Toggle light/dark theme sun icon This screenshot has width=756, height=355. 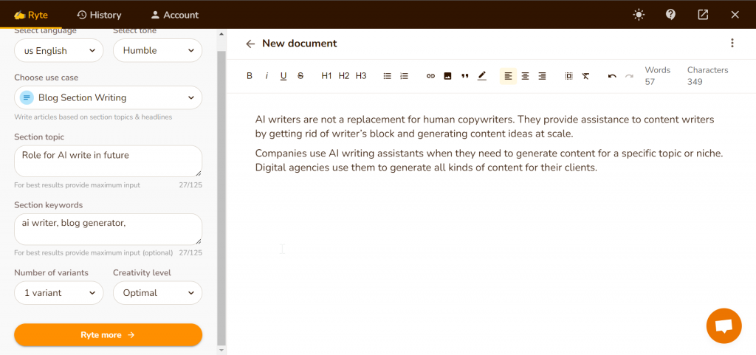(639, 15)
